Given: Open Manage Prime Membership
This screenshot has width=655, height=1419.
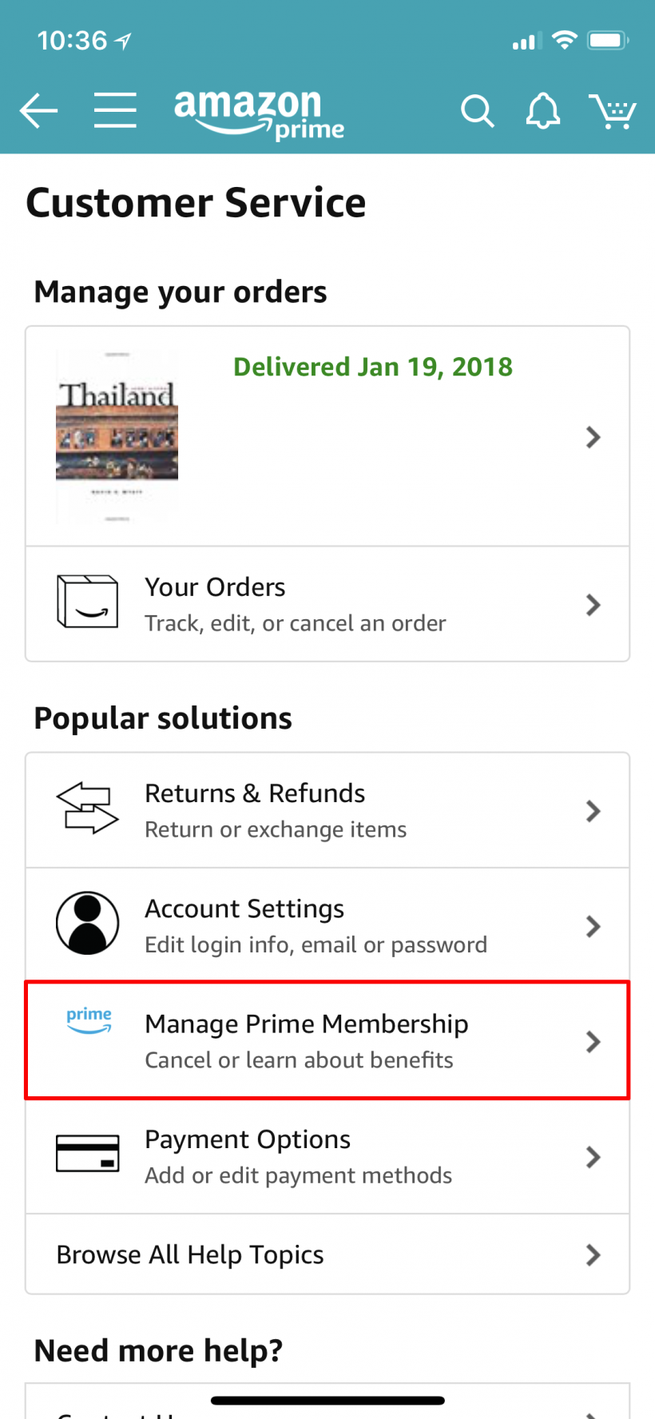Looking at the screenshot, I should click(x=307, y=1024).
